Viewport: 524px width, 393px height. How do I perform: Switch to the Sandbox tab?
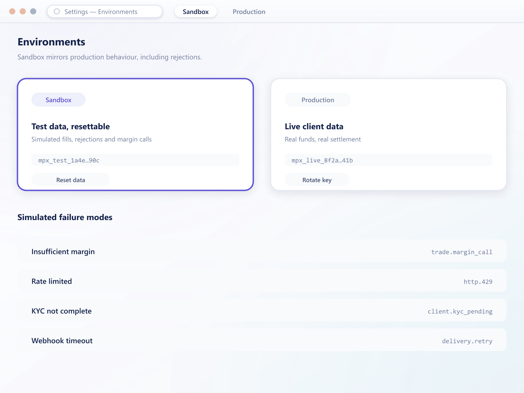tap(196, 12)
